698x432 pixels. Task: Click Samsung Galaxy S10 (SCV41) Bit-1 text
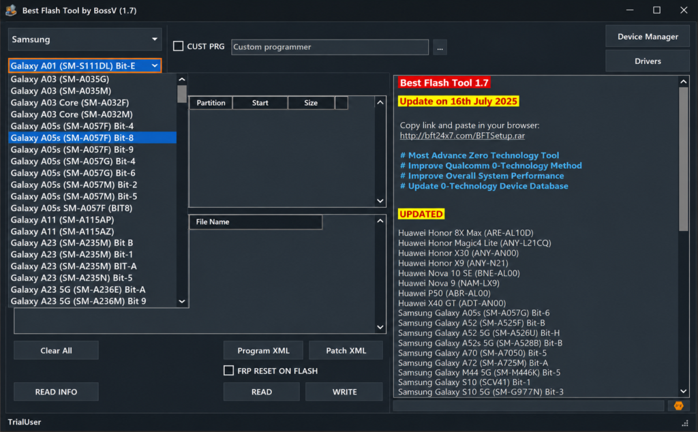pos(464,382)
